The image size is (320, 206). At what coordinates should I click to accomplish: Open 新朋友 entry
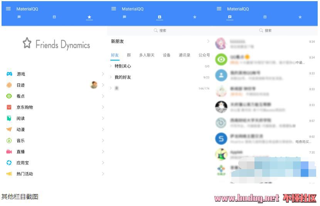point(160,41)
